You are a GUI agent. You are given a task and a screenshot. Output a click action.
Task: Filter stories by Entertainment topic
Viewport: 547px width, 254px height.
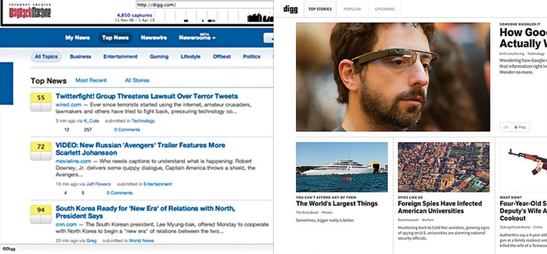click(120, 56)
